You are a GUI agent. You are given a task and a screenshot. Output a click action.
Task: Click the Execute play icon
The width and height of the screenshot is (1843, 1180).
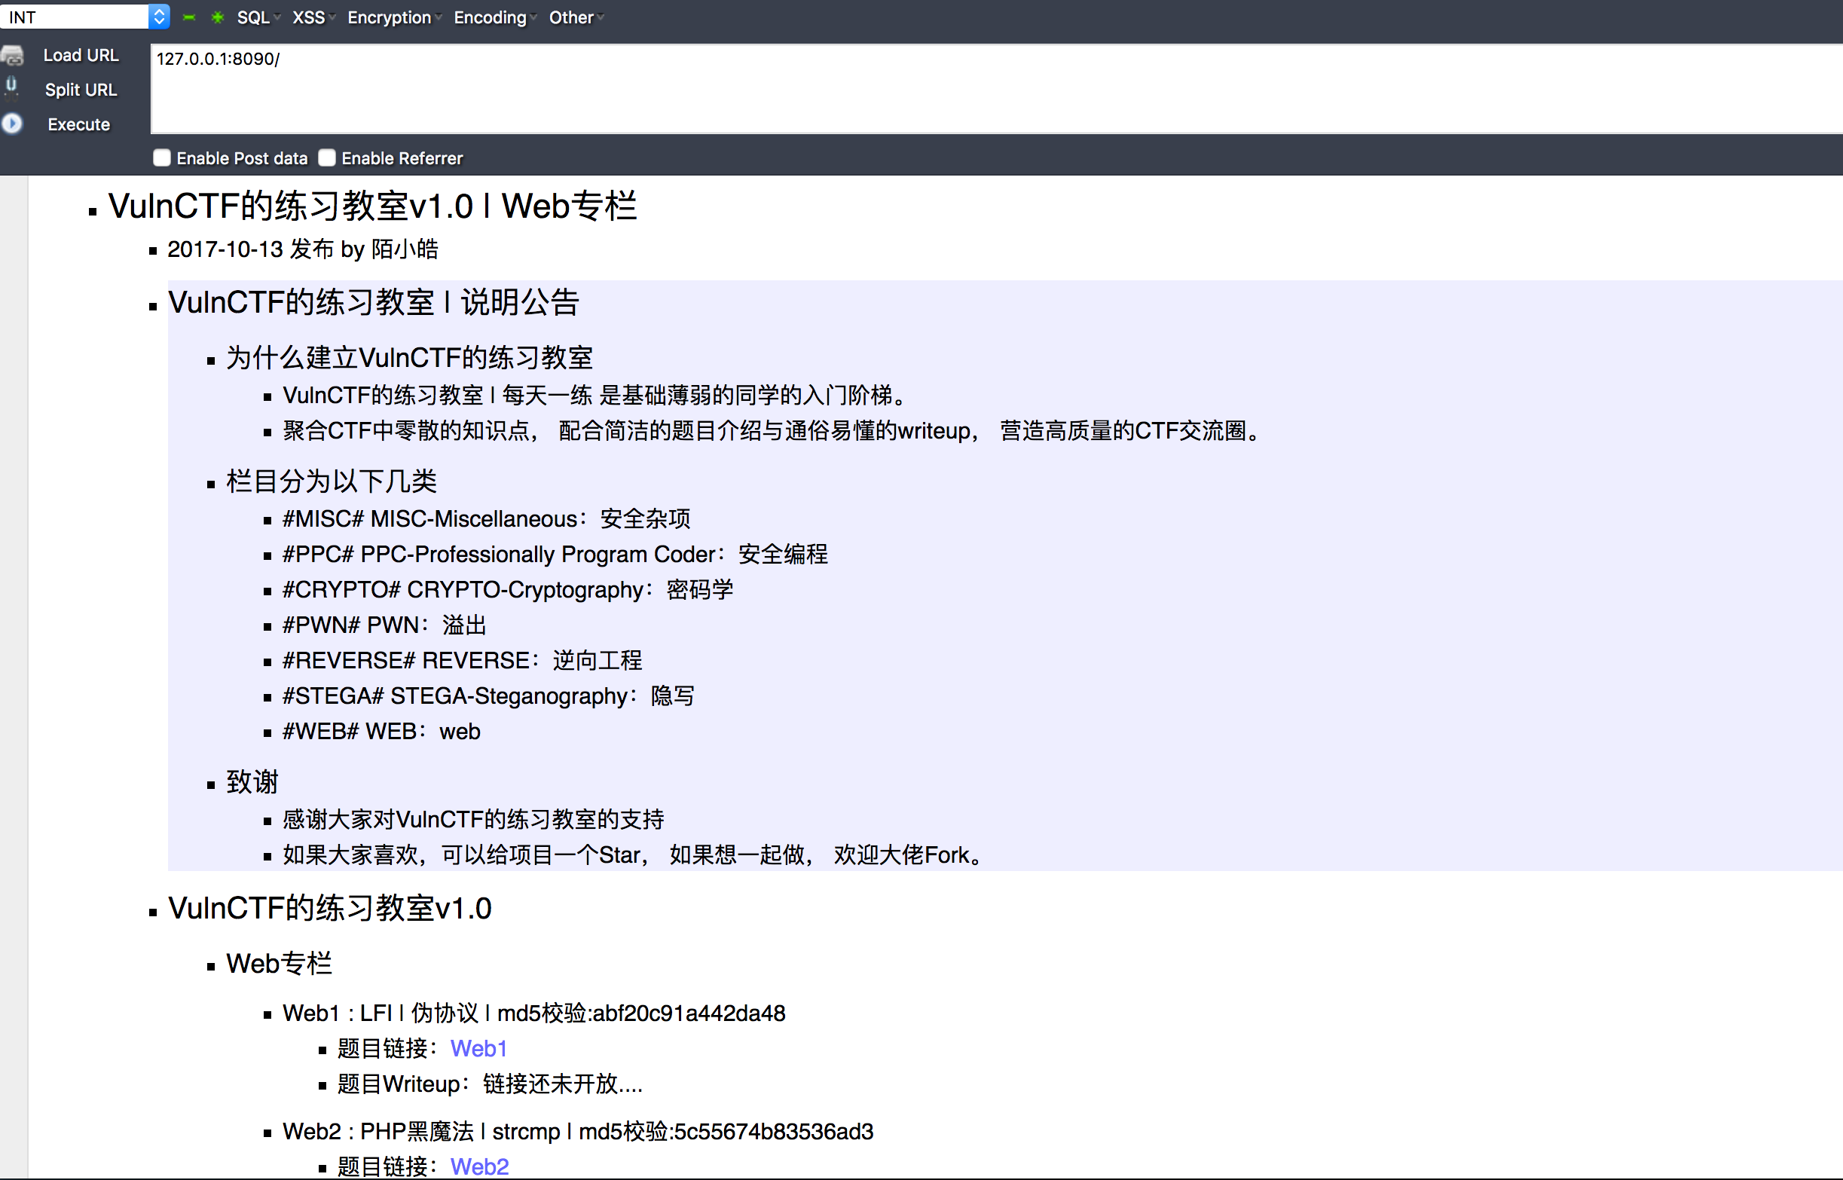[x=12, y=124]
